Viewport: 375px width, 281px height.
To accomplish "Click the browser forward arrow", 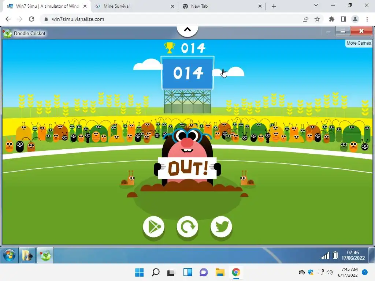I will [x=20, y=19].
